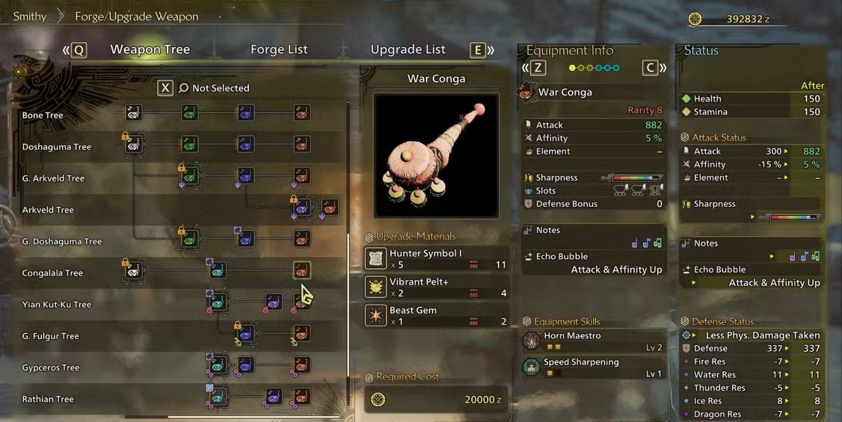The height and width of the screenshot is (422, 842).
Task: Choose the first teal horn in Gypceros Tree
Action: 218,365
